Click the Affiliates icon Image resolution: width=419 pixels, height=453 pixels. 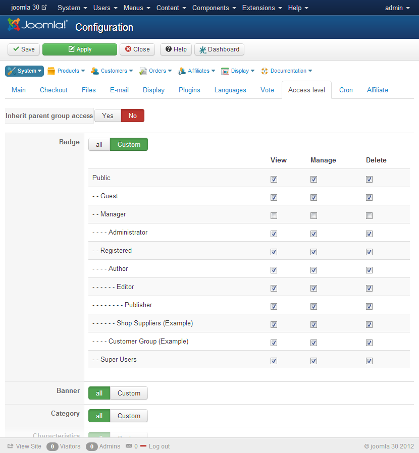point(182,71)
